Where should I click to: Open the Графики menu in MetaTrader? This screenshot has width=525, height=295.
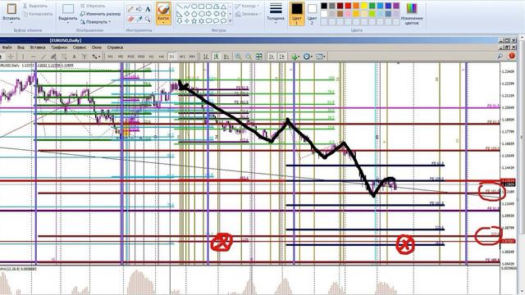[x=59, y=48]
